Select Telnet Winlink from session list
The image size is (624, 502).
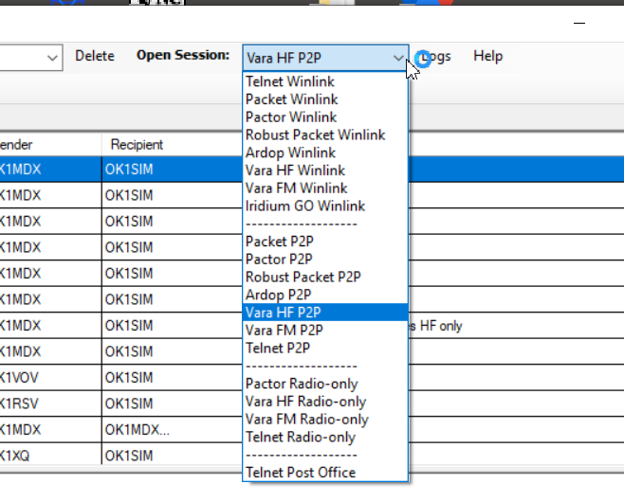coord(325,81)
